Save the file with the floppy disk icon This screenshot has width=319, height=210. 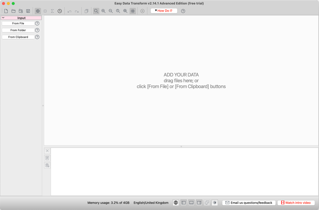pyautogui.click(x=28, y=11)
